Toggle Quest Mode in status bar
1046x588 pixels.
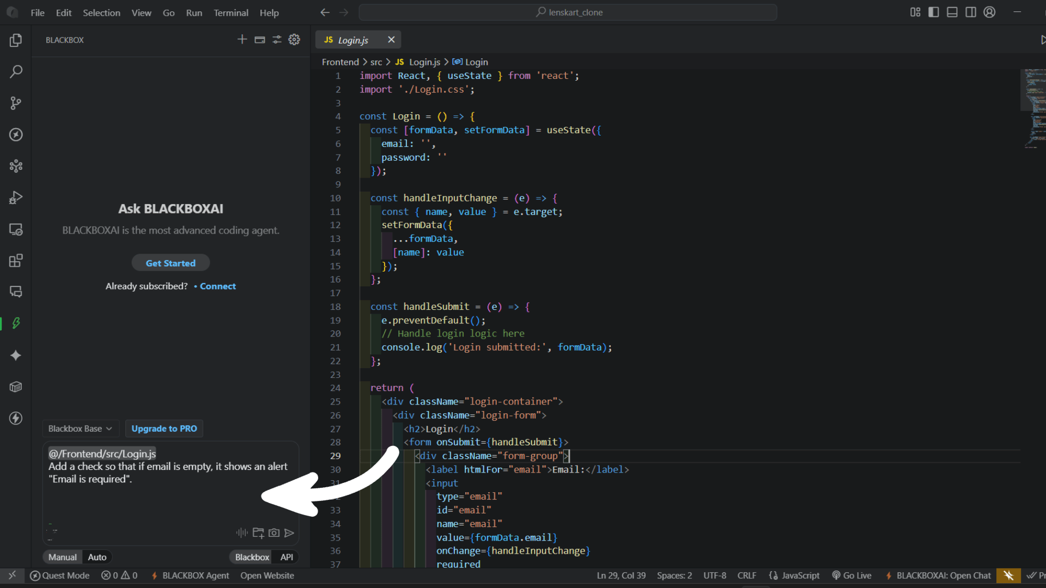coord(59,575)
